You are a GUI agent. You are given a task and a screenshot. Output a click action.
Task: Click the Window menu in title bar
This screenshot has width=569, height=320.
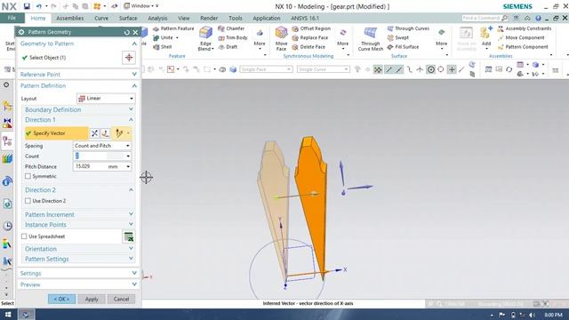click(x=141, y=6)
